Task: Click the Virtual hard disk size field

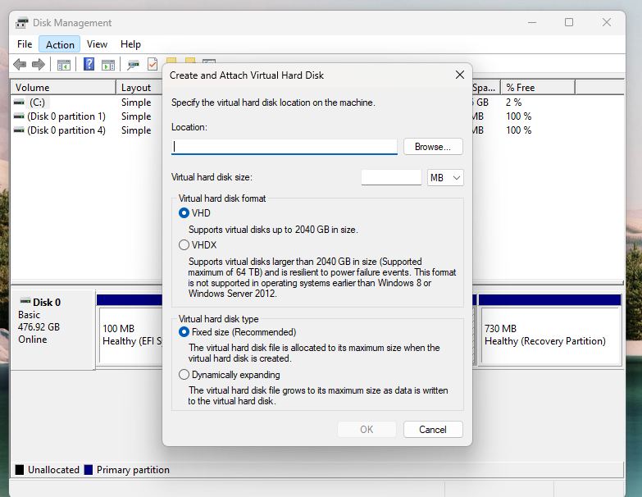Action: click(391, 178)
